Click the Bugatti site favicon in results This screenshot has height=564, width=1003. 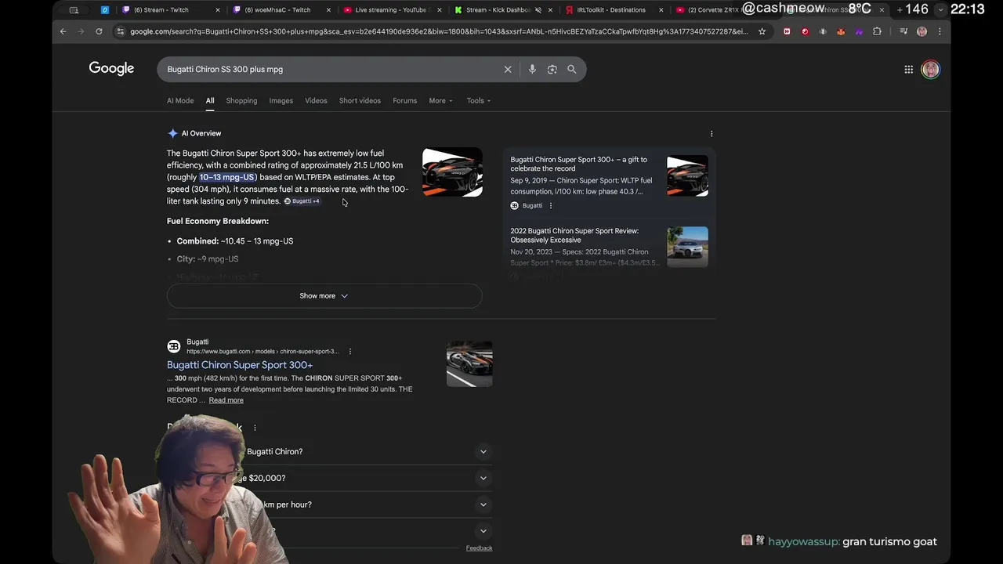(x=174, y=346)
